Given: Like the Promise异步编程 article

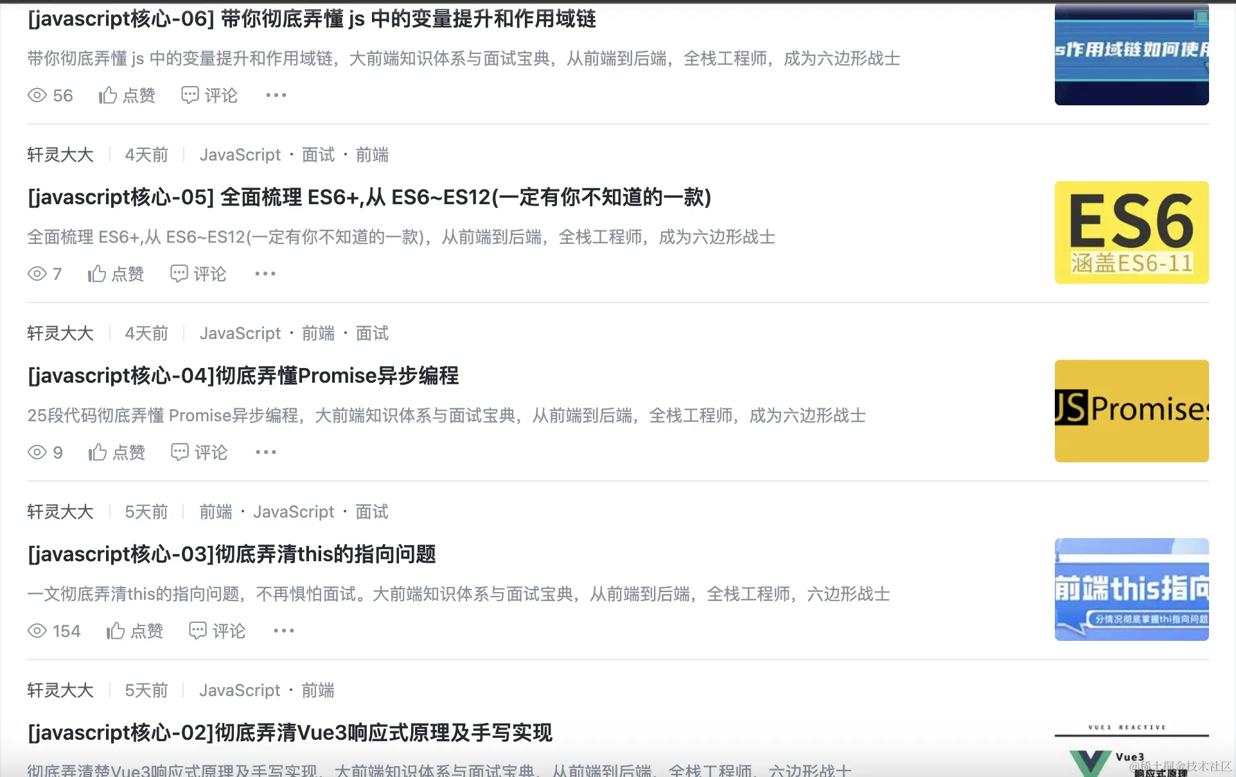Looking at the screenshot, I should click(x=117, y=453).
